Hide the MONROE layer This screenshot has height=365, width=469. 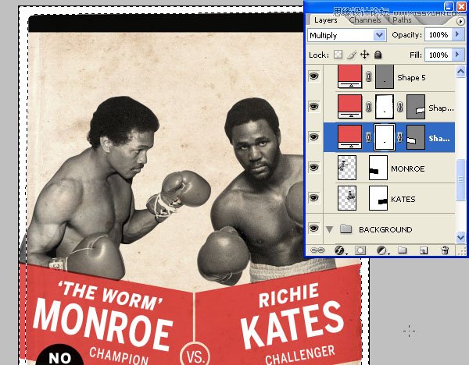point(316,168)
